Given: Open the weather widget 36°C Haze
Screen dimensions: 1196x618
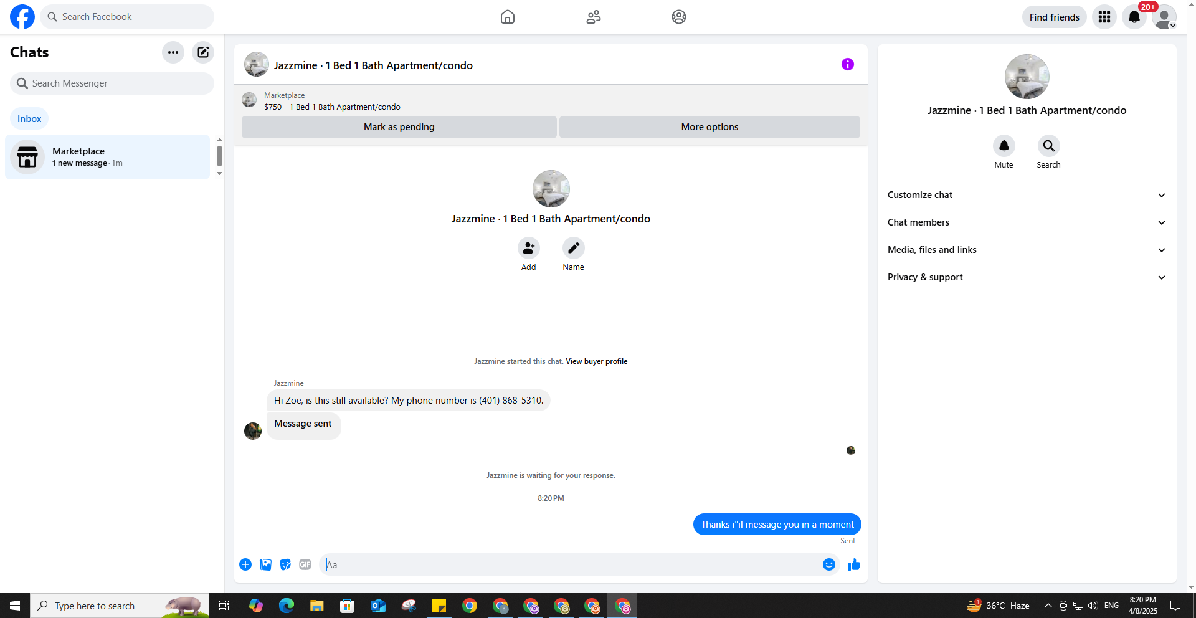Looking at the screenshot, I should (x=999, y=606).
